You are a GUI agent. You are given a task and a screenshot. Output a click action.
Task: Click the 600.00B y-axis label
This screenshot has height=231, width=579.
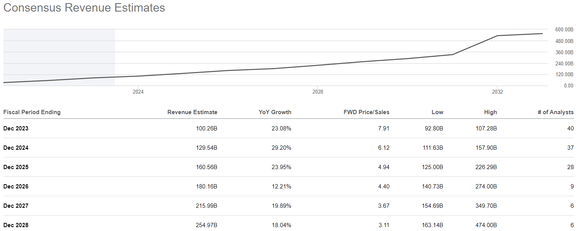pyautogui.click(x=564, y=30)
